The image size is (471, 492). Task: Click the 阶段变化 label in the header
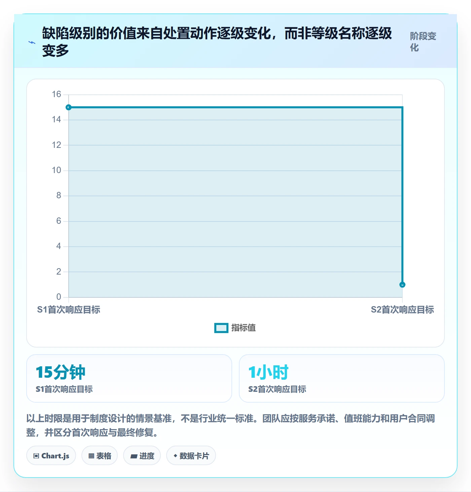point(423,42)
